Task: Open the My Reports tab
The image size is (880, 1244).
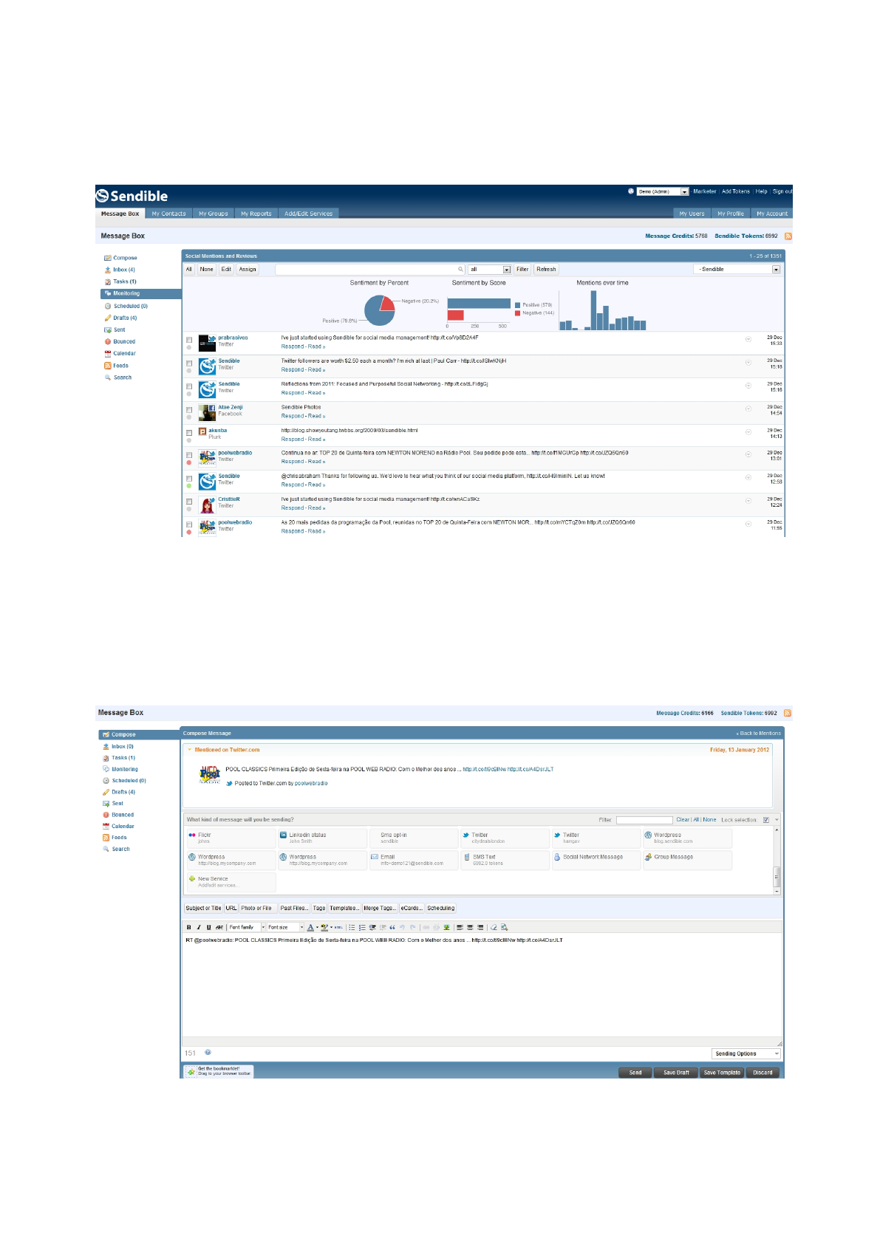Action: point(256,213)
